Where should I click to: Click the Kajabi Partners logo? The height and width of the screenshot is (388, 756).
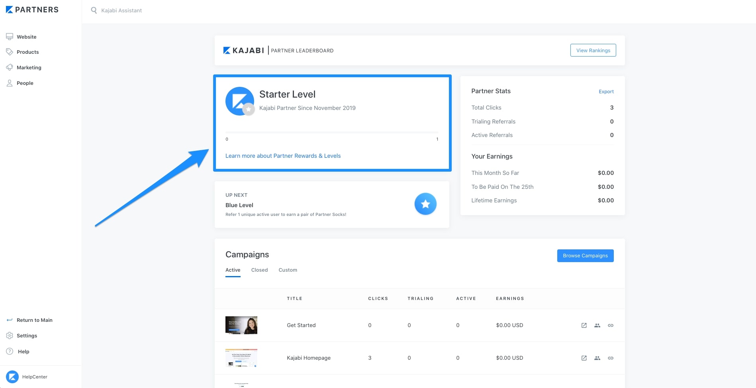click(32, 10)
